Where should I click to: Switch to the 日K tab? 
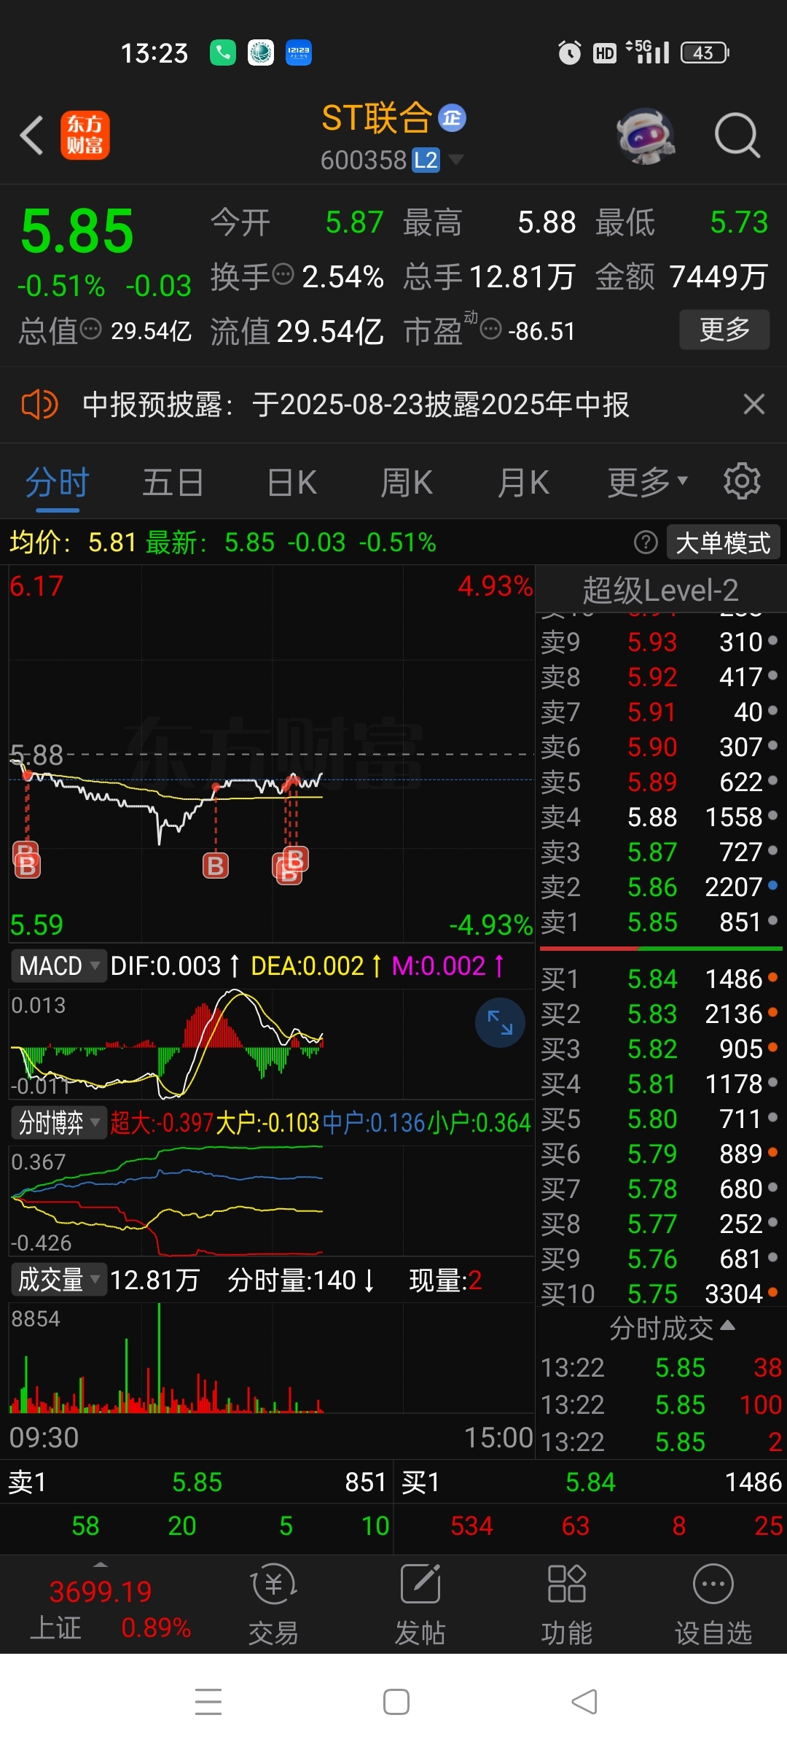(x=292, y=483)
